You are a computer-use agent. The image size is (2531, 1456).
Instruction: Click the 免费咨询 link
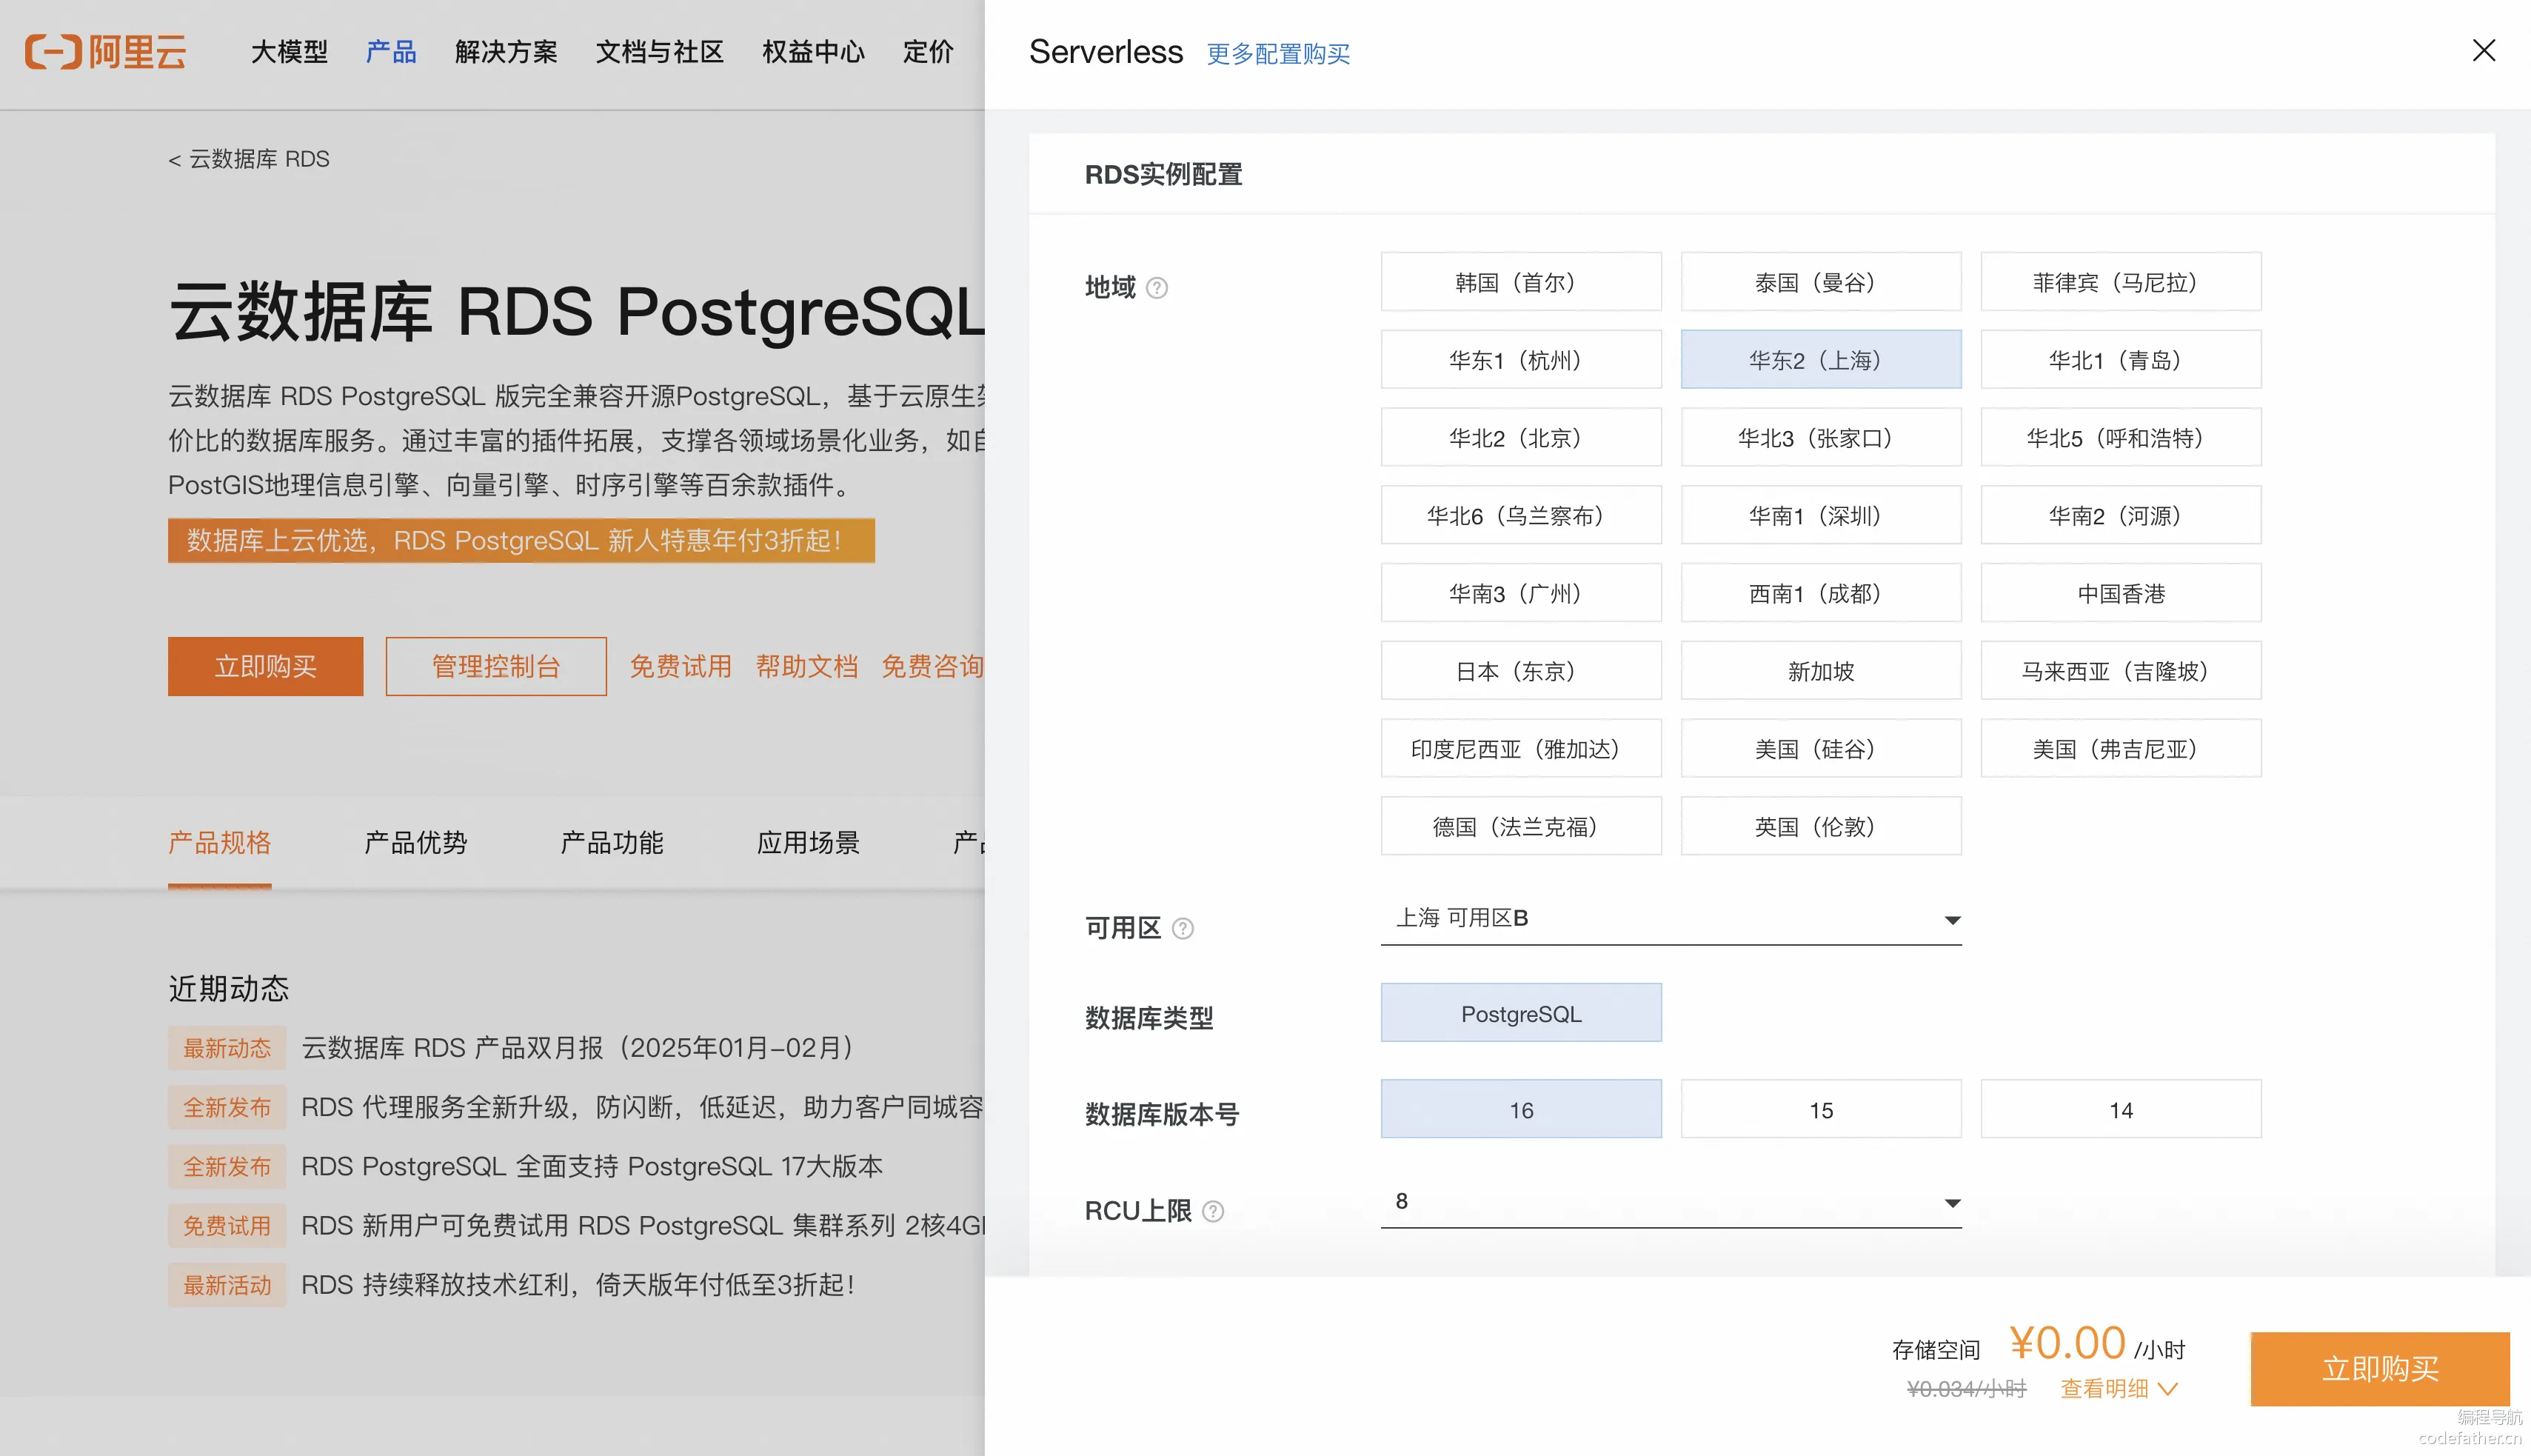click(x=932, y=667)
